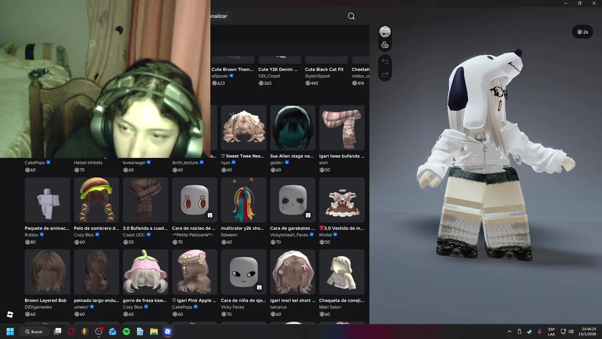Open creator Vickytoriaah_Faces link
This screenshot has width=602, height=339.
289,234
